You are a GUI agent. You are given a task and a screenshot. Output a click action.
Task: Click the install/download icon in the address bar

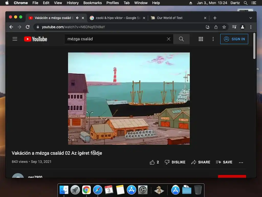[208, 27]
